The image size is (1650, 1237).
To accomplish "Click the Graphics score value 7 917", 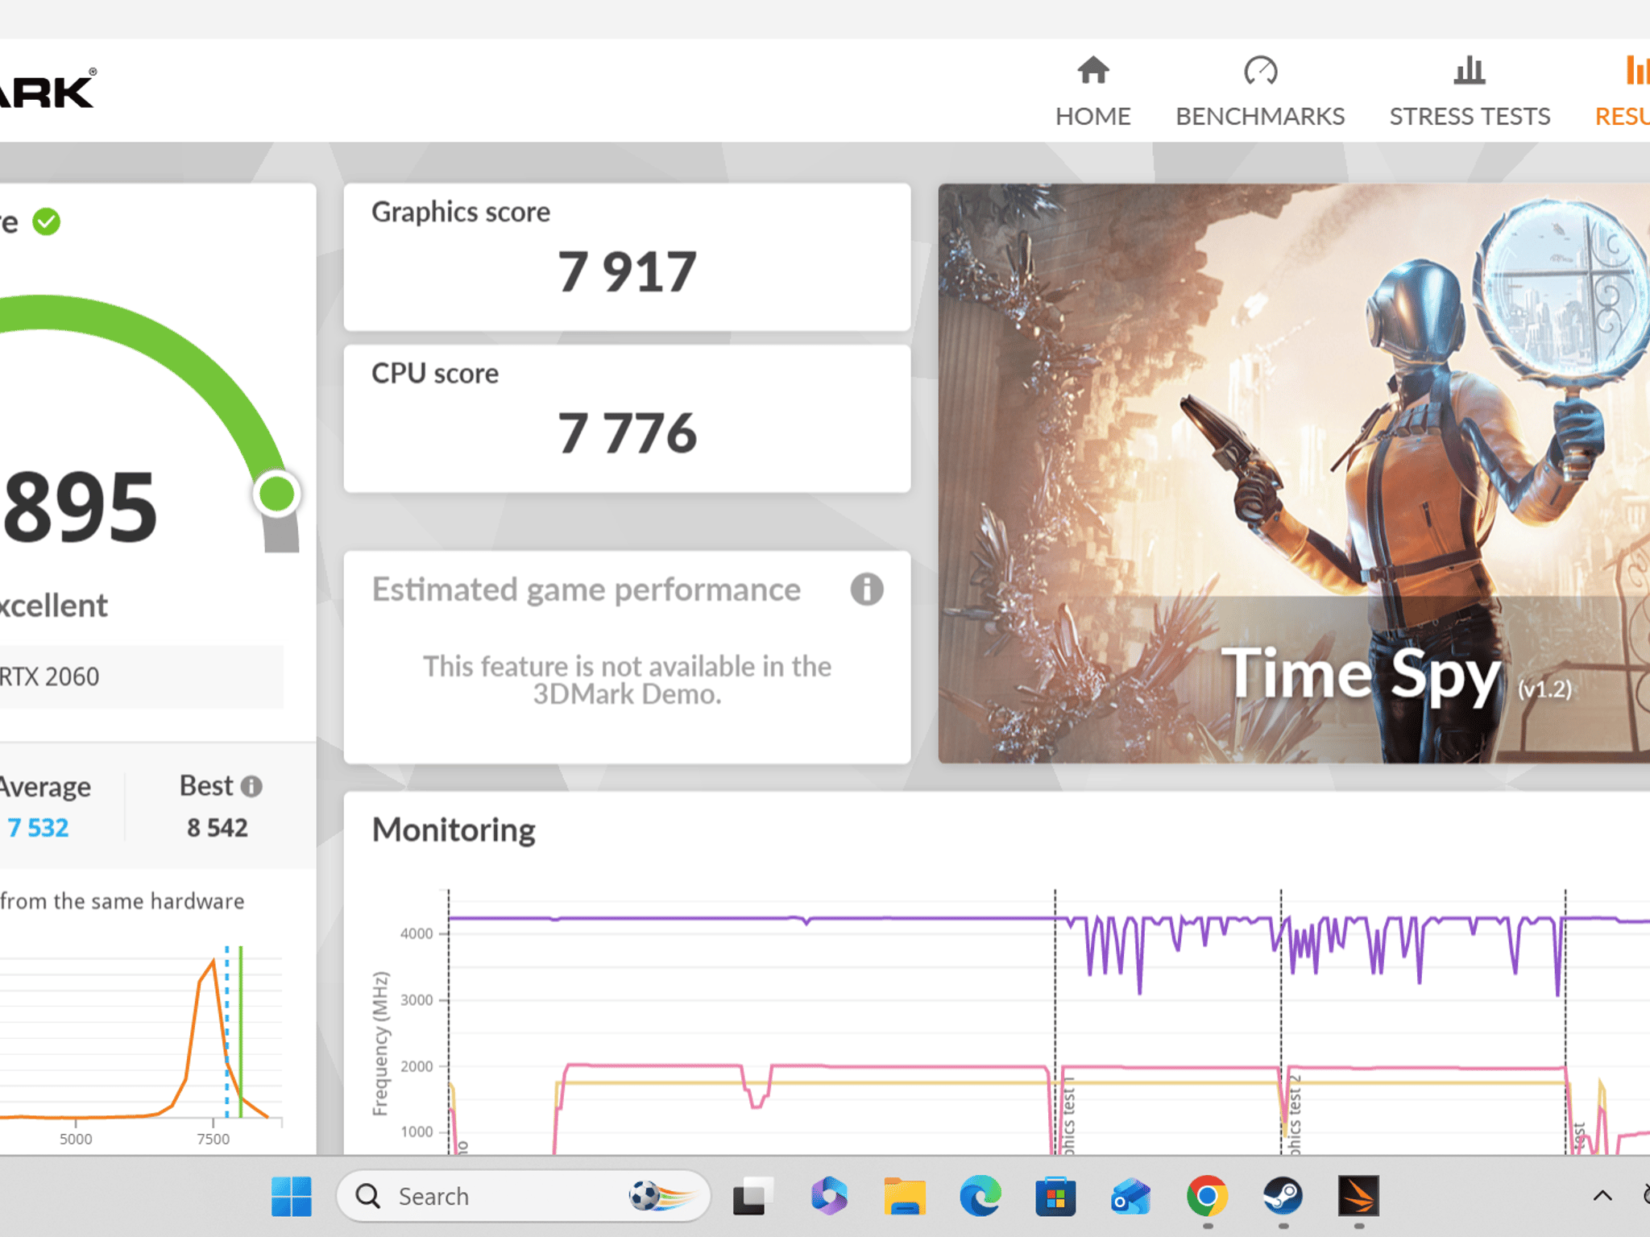I will [x=627, y=272].
